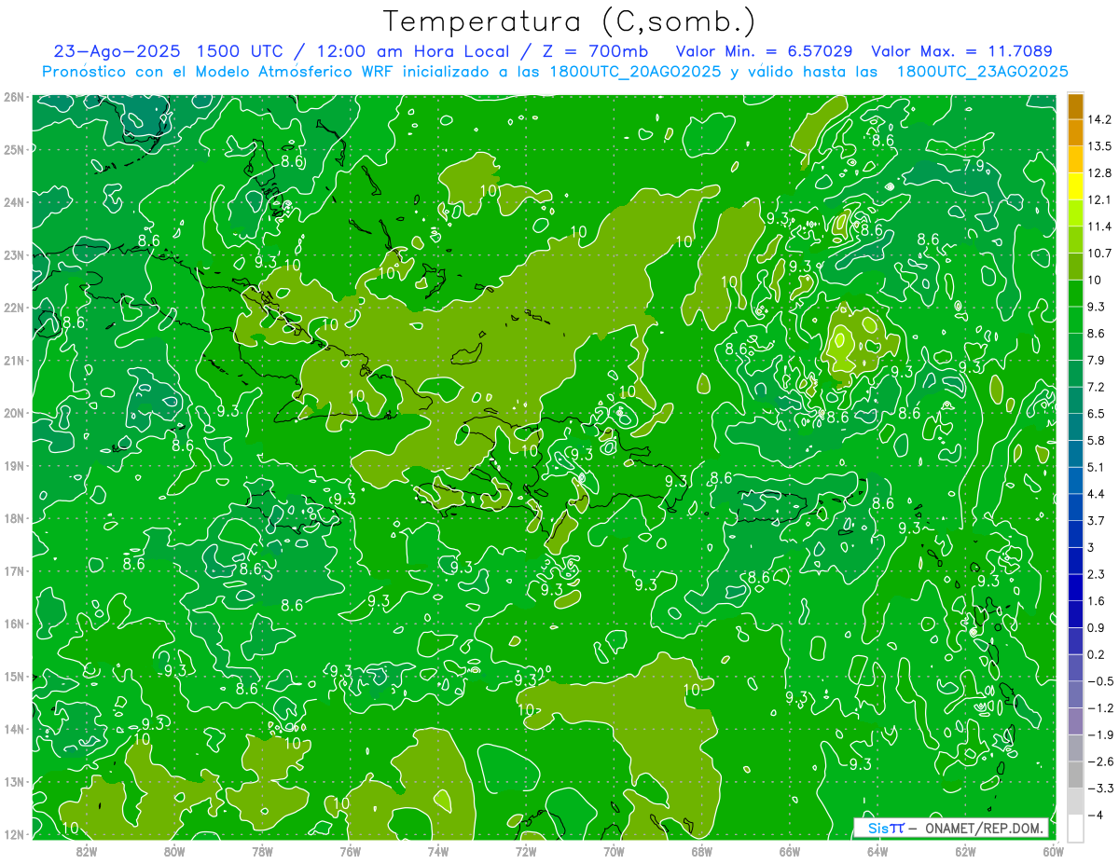Screen dimensions: 1119x864
Task: Click the "Pronóstico con el Modelo Atmósferico WRF" line
Action: coord(219,72)
